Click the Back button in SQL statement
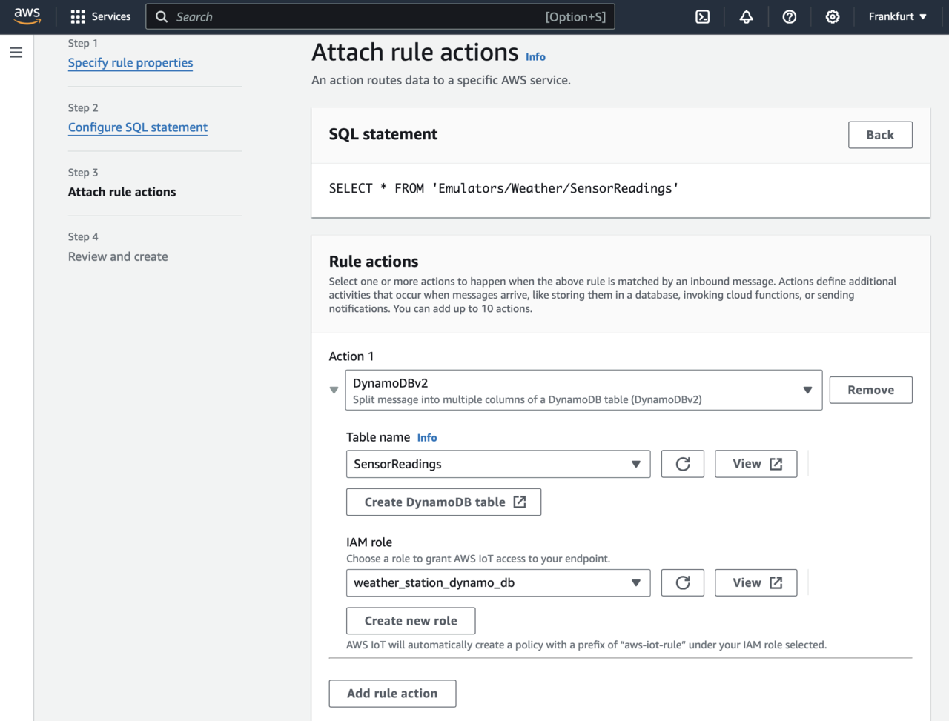 (x=879, y=135)
